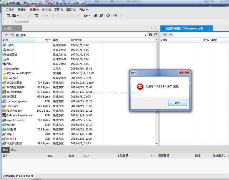The image size is (229, 180).
Task: Refresh the local desktop file list
Action: tap(156, 35)
